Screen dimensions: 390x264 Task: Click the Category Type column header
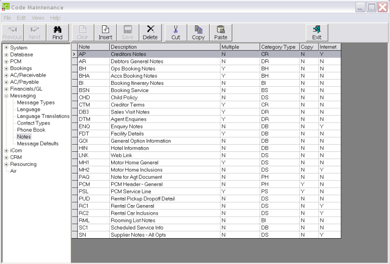point(280,47)
